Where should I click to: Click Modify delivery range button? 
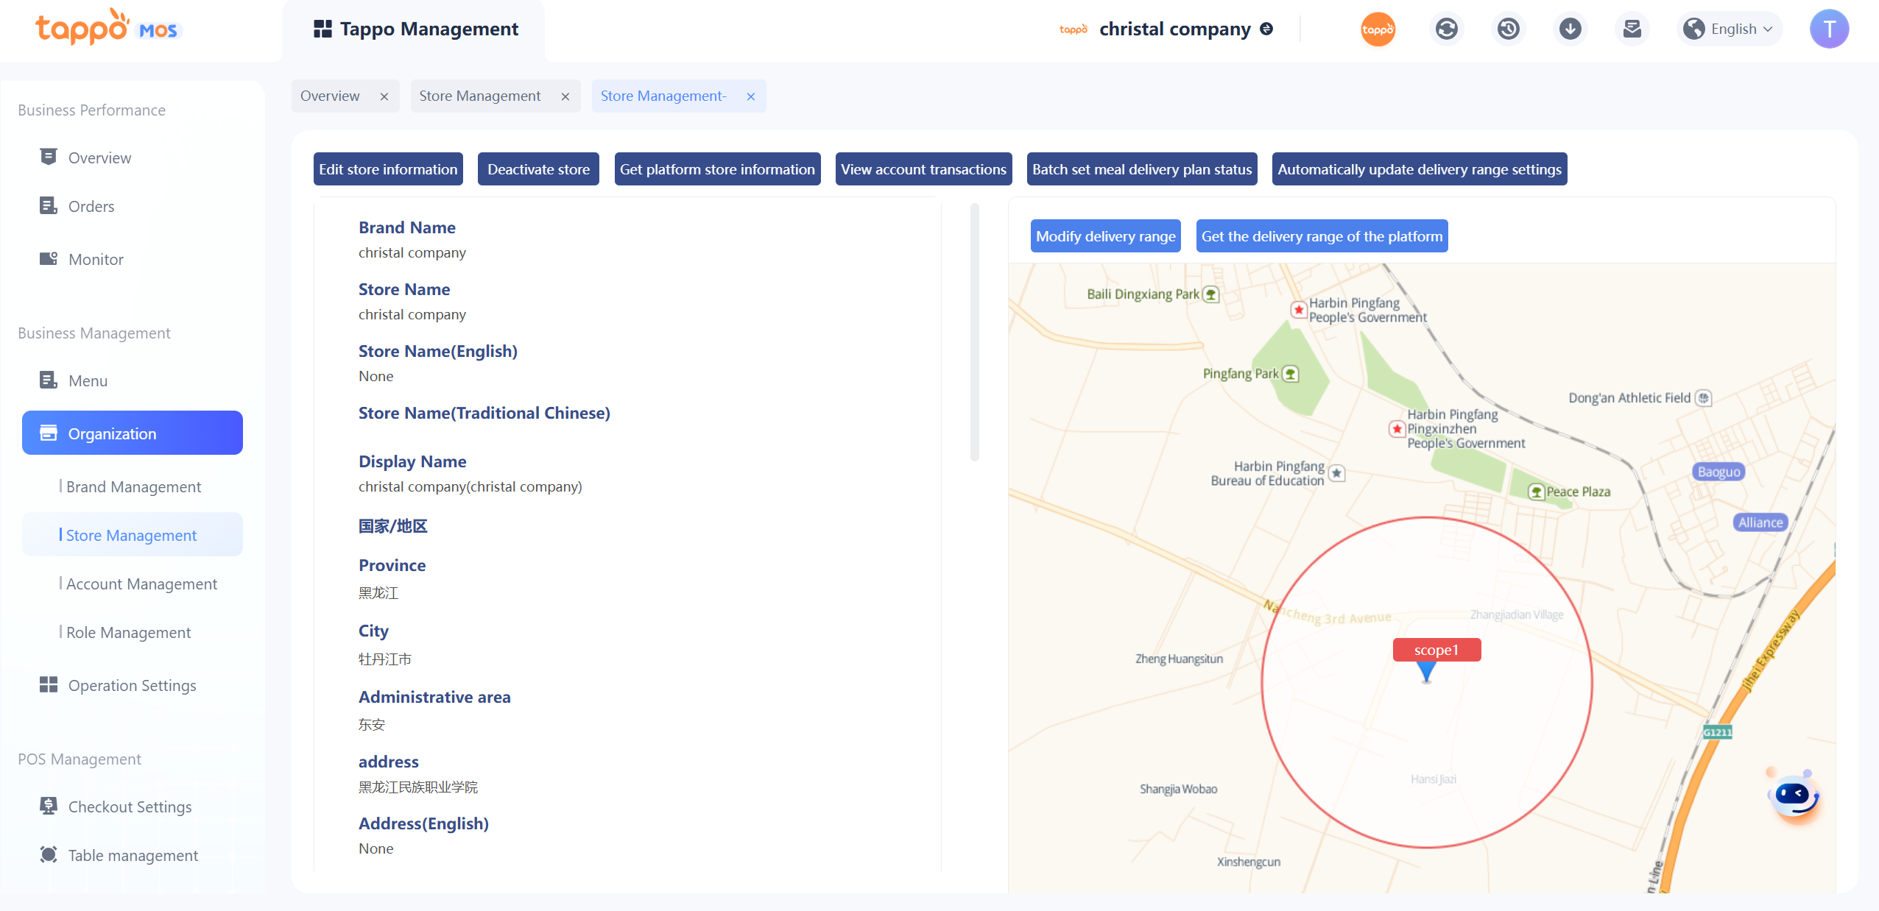coord(1105,236)
